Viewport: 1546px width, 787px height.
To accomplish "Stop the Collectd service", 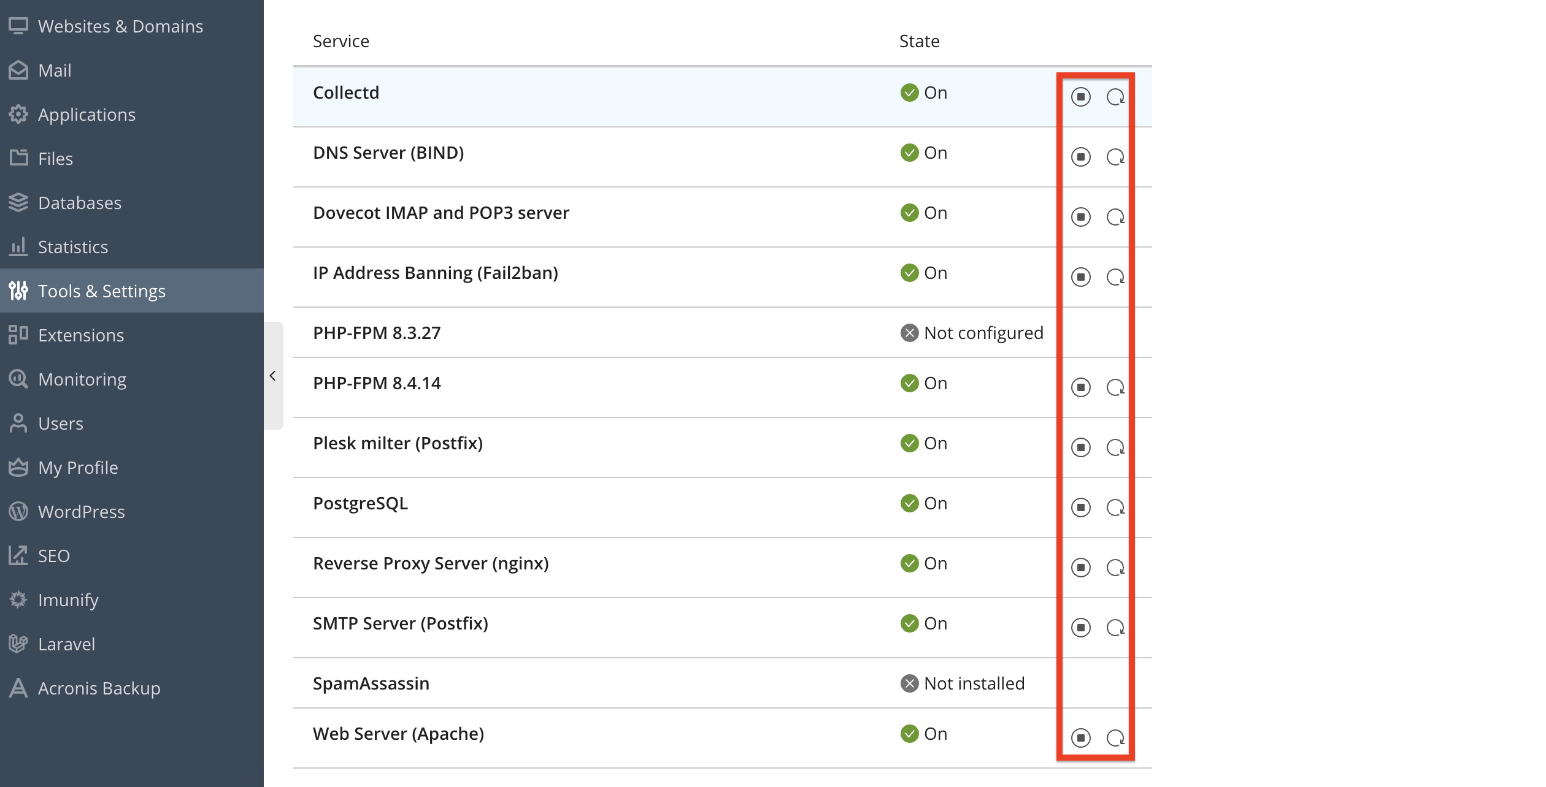I will [x=1080, y=97].
